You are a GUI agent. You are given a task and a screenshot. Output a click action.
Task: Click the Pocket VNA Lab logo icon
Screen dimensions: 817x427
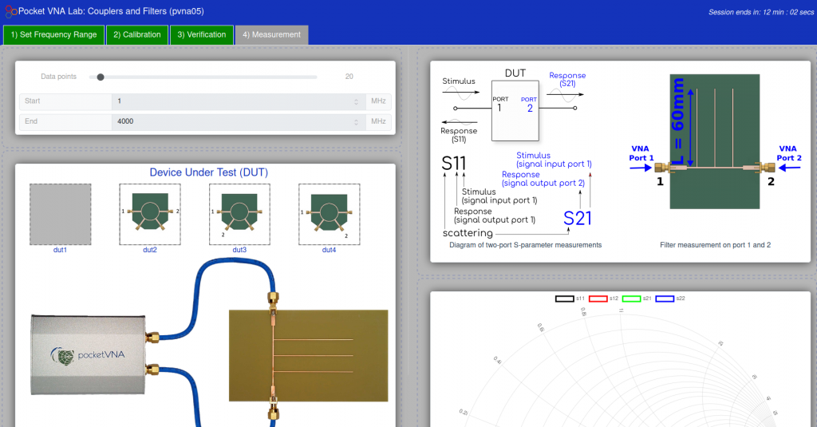(10, 11)
